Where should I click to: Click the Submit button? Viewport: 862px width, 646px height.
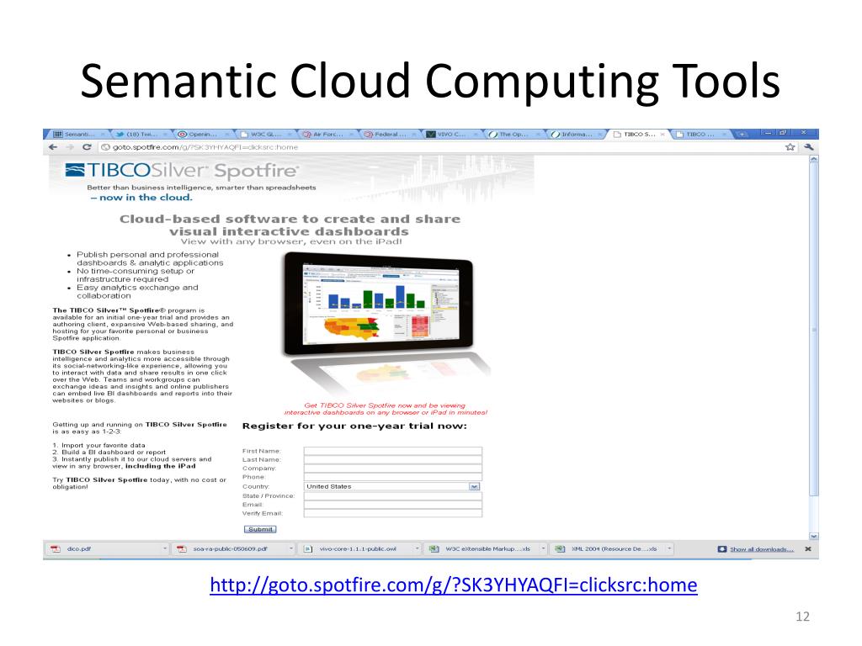coord(260,530)
